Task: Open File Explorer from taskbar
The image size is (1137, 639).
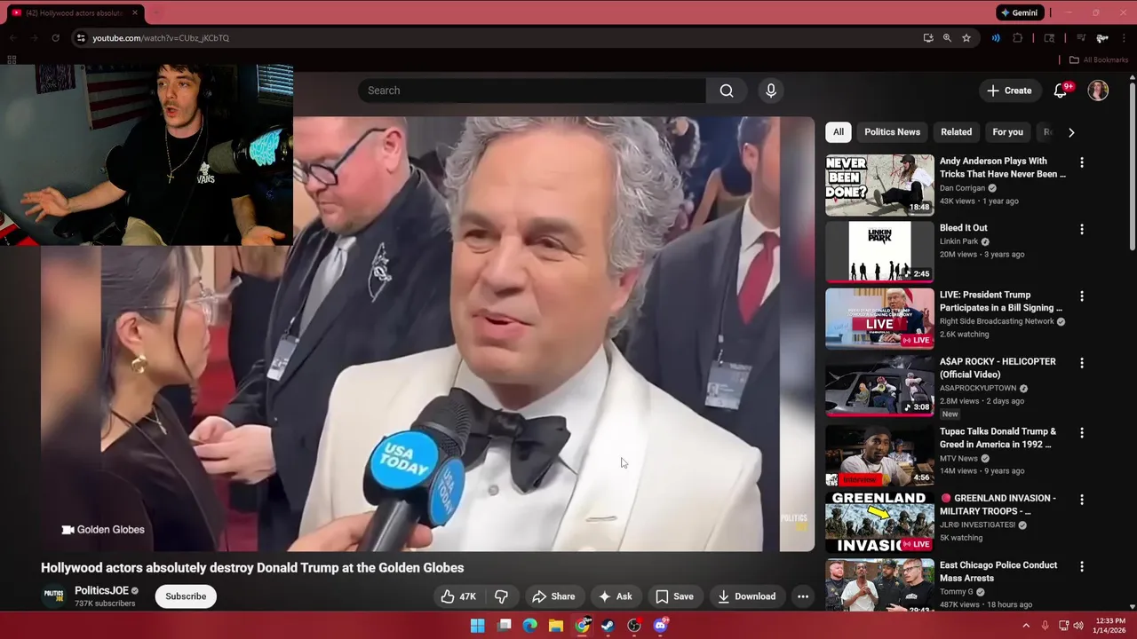Action: (556, 626)
